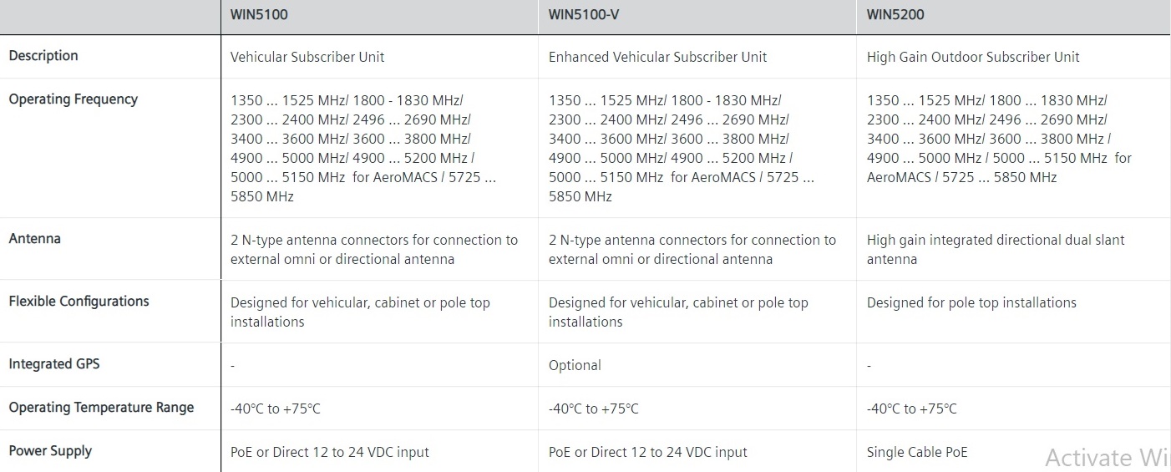Select the Description row label
1171x472 pixels.
(x=43, y=56)
